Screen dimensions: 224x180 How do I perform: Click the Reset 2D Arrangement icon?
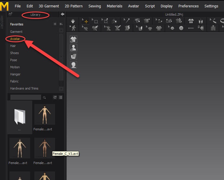(x=191, y=21)
